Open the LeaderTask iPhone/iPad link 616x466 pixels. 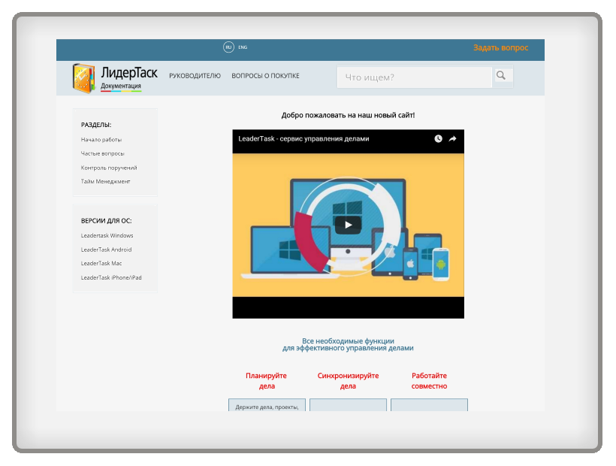111,277
